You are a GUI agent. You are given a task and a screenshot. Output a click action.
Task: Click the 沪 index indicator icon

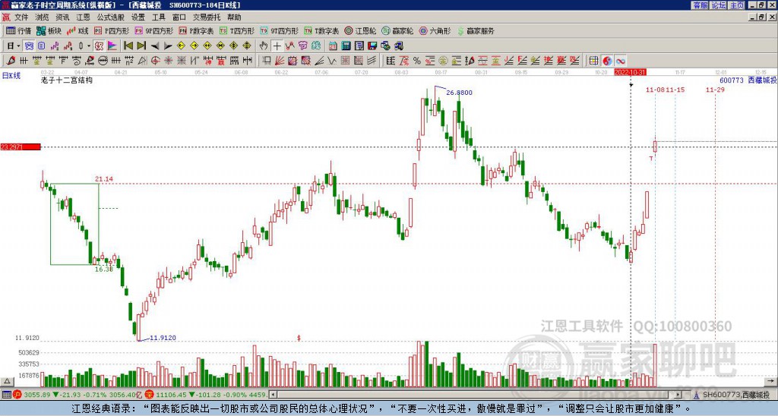tap(17, 395)
